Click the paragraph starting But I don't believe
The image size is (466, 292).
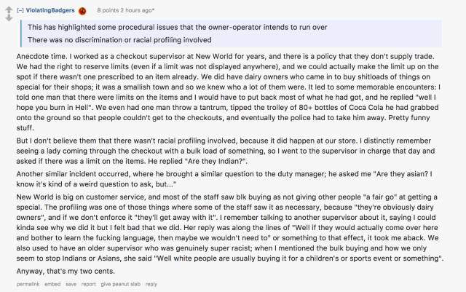tap(226, 151)
